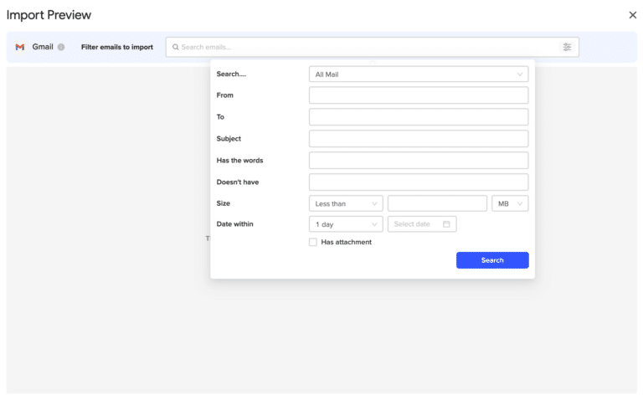Click the To input field
The width and height of the screenshot is (643, 400).
point(418,117)
